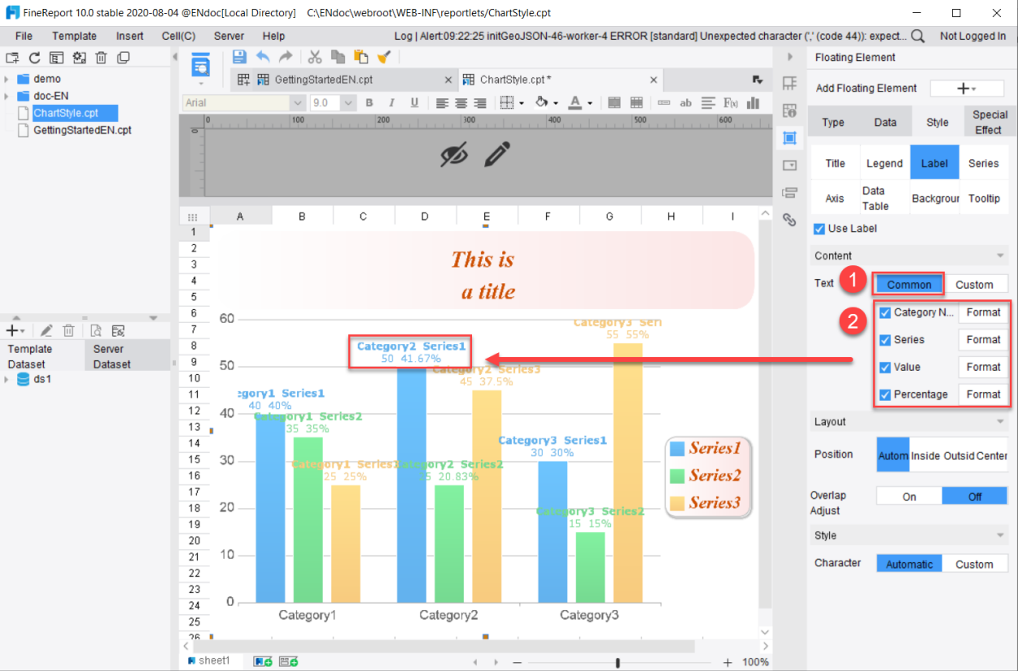Uncheck the Value label checkbox
Viewport: 1018px width, 671px height.
[x=885, y=368]
